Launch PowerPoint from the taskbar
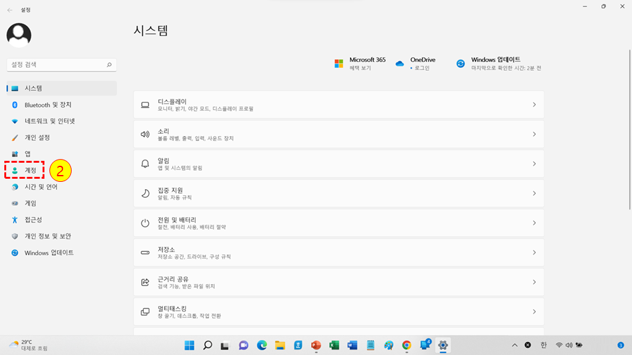Viewport: 632px width, 355px height. click(x=316, y=345)
